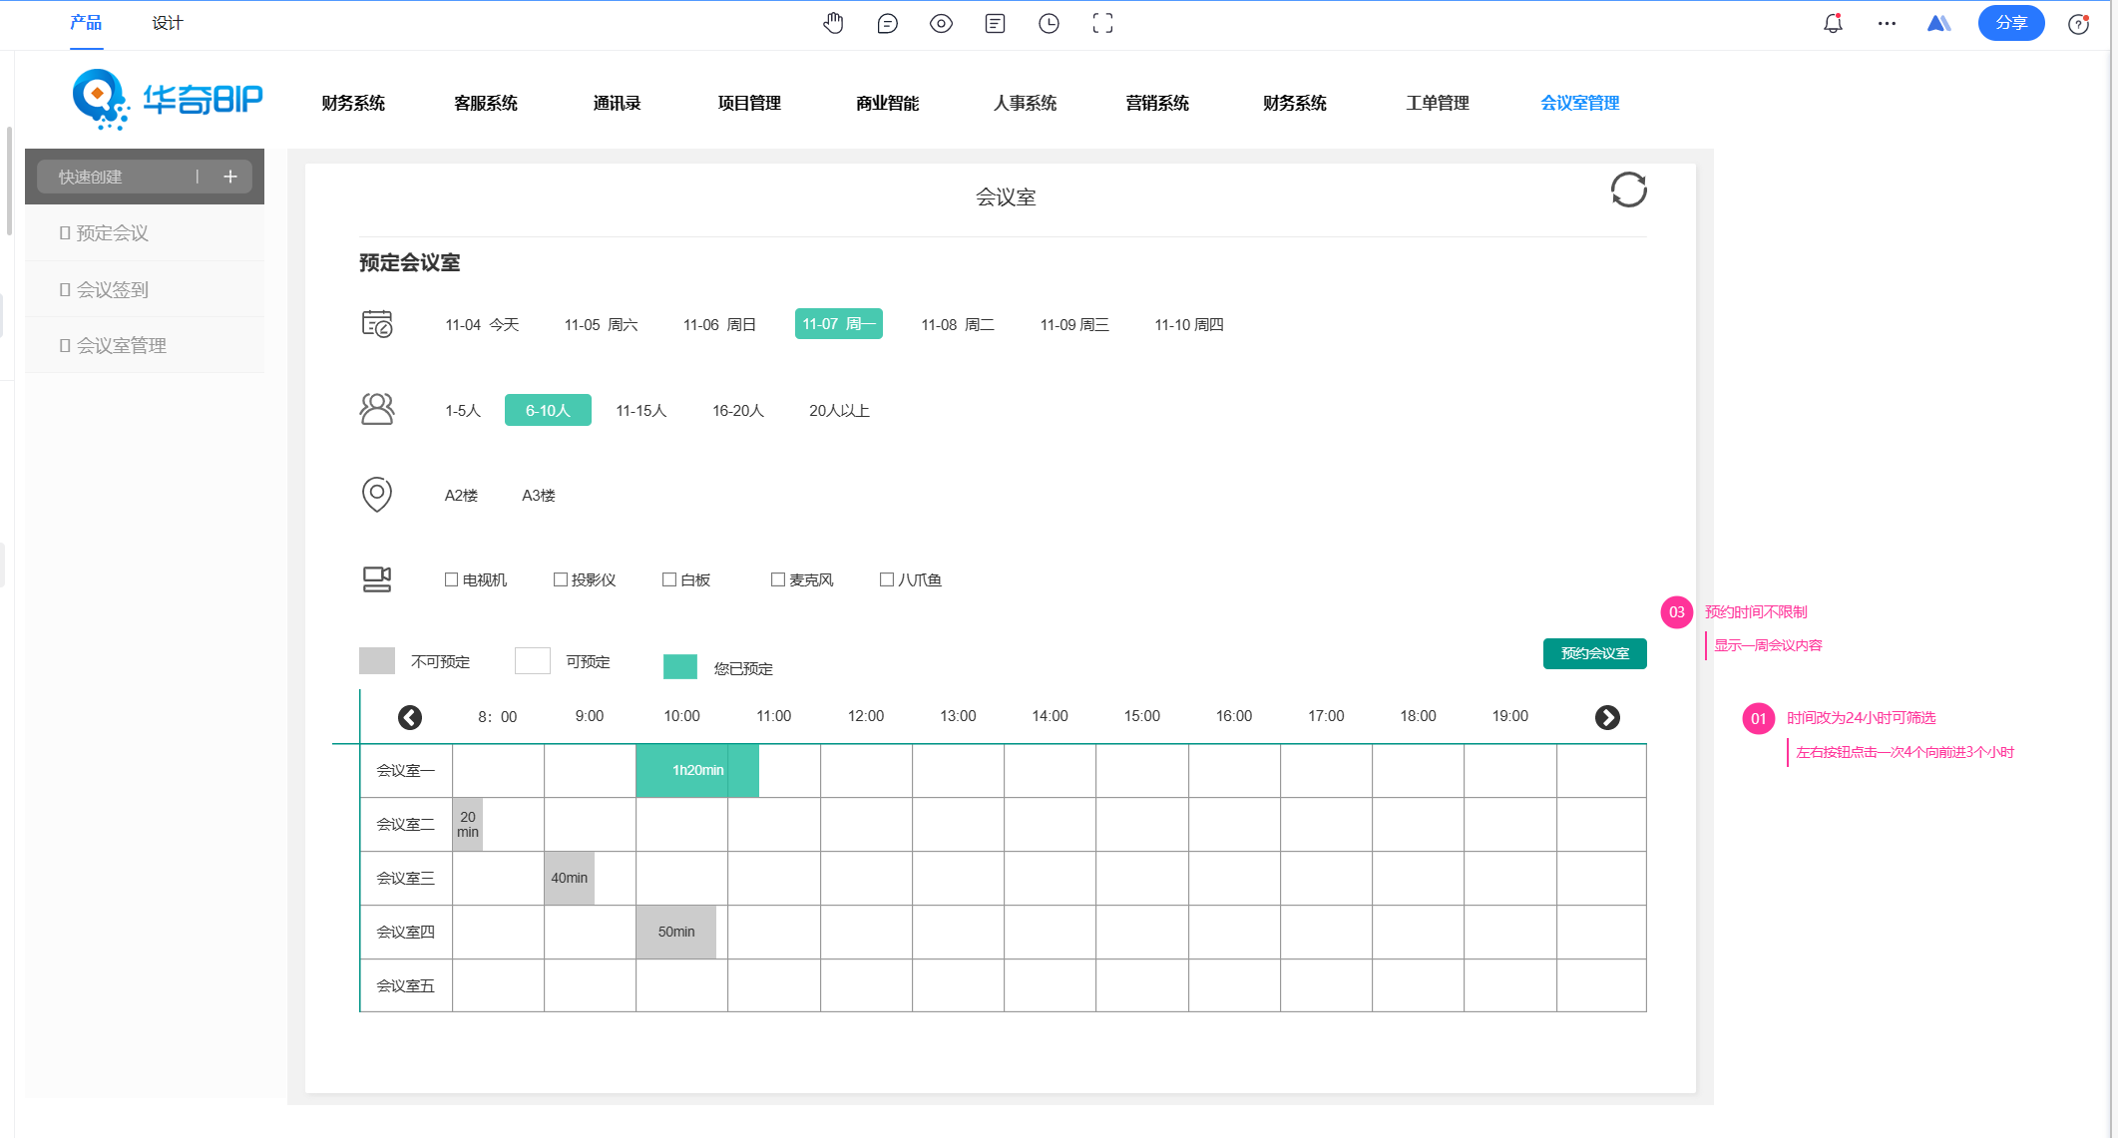Click the green 1h20min booked slot
2118x1138 pixels.
click(697, 770)
